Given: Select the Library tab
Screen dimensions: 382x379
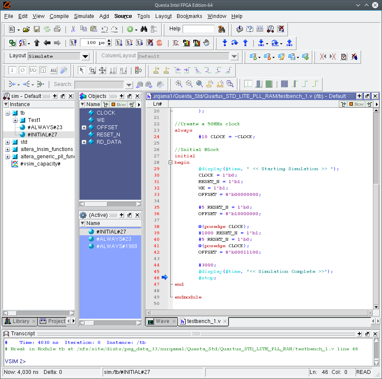Looking at the screenshot, I should coord(17,321).
